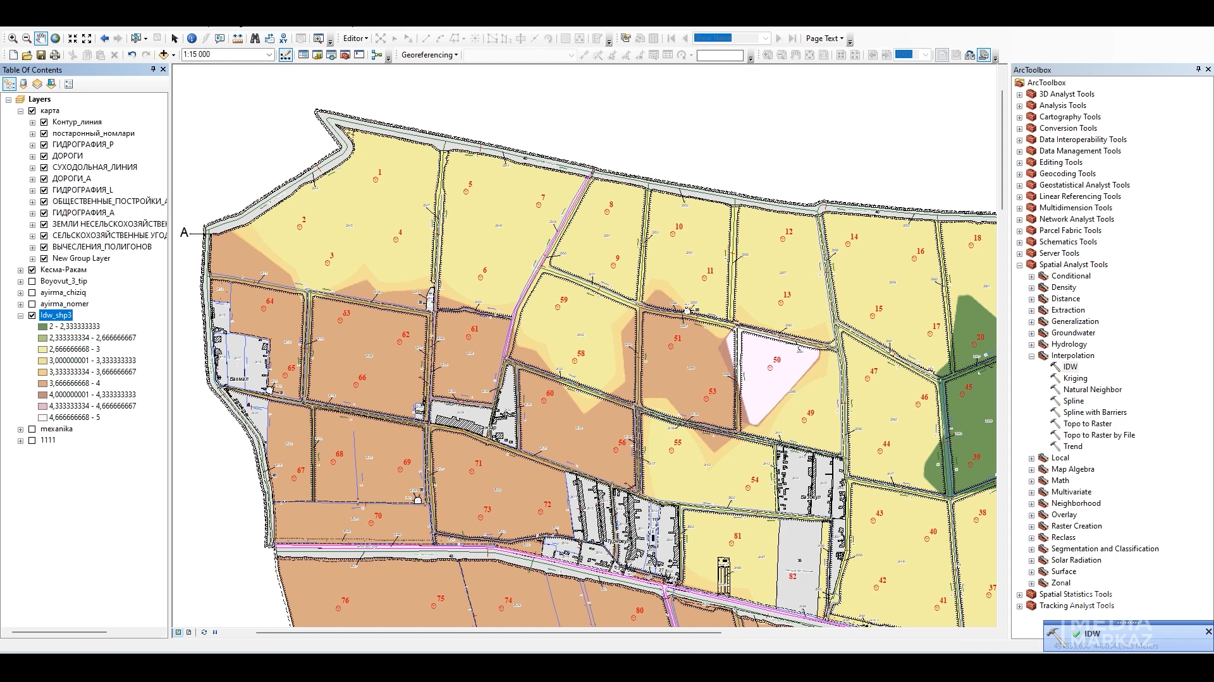The height and width of the screenshot is (682, 1214).
Task: Collapse the Interpolation toolset
Action: (1031, 356)
